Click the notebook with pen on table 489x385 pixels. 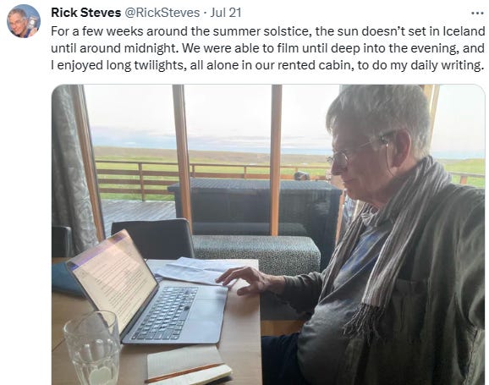coord(189,365)
